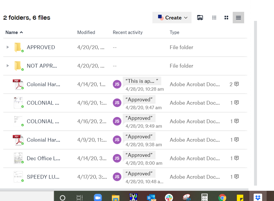Select the list view toggle

coord(238,18)
